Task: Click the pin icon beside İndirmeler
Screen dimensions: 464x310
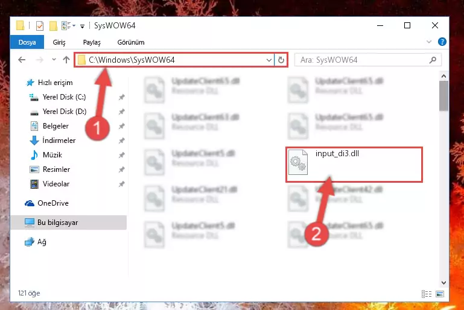Action: [121, 141]
